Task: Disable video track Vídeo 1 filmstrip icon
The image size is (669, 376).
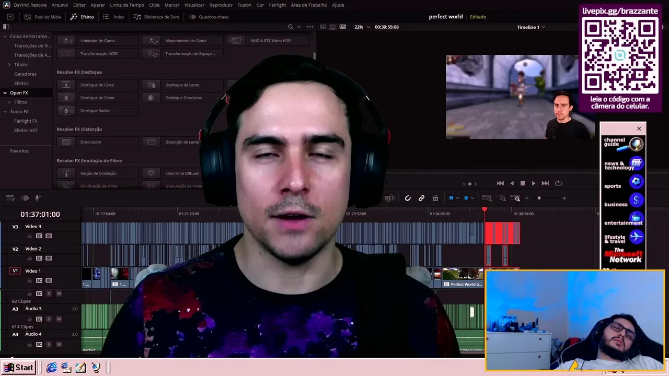Action: (49, 280)
